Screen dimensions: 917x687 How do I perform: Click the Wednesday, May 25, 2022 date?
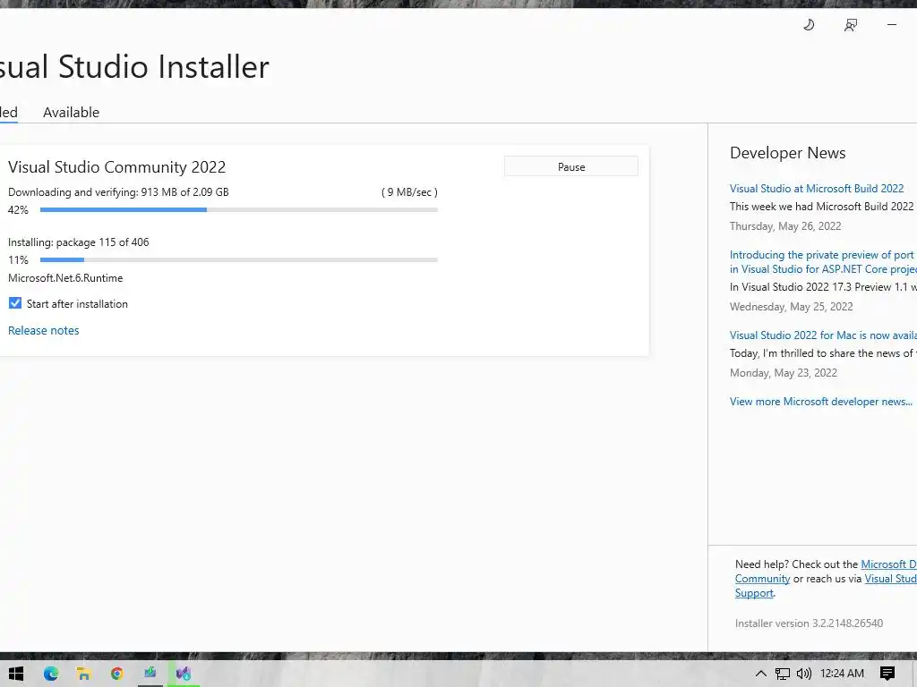[791, 306]
